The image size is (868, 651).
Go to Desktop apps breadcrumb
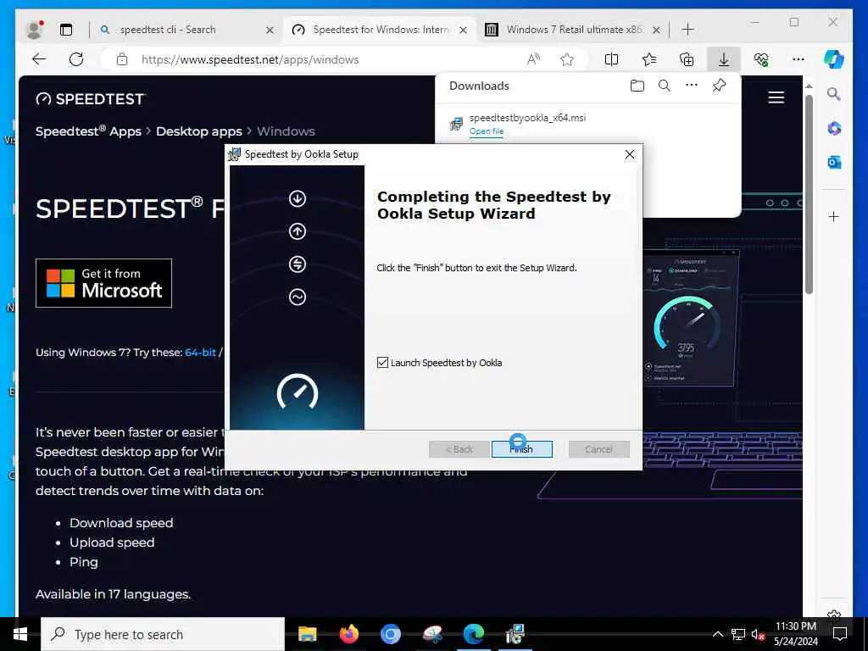[x=198, y=131]
